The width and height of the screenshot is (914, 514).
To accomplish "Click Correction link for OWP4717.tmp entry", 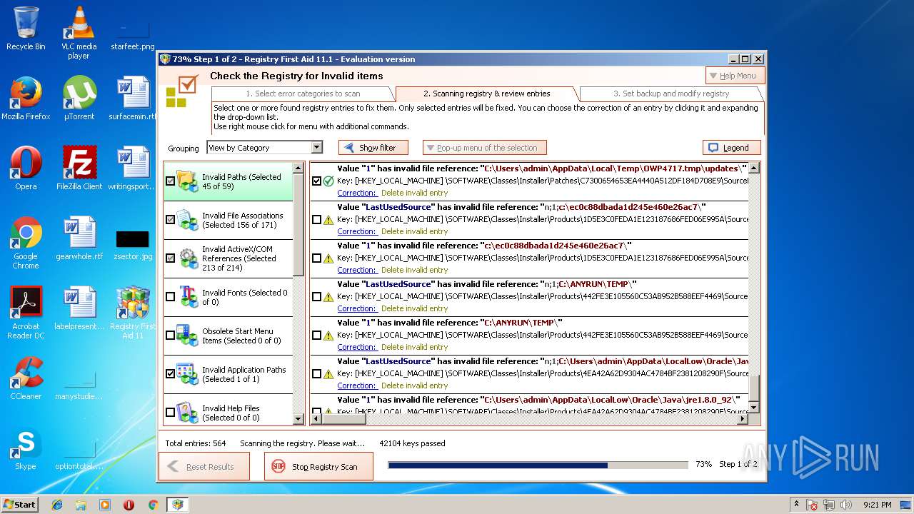I will [356, 193].
